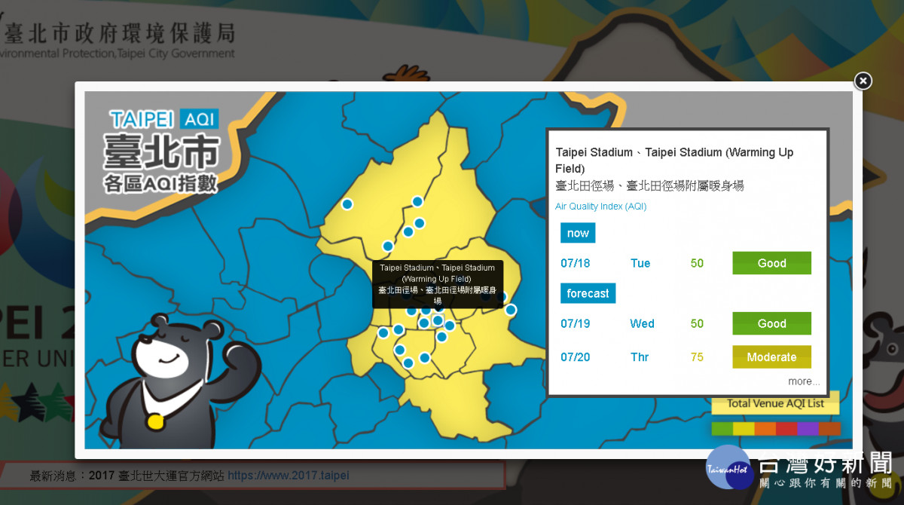Select the highlighted Taipei Stadium map marker

coord(438,320)
